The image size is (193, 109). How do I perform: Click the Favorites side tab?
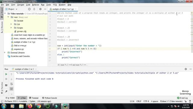point(2,88)
